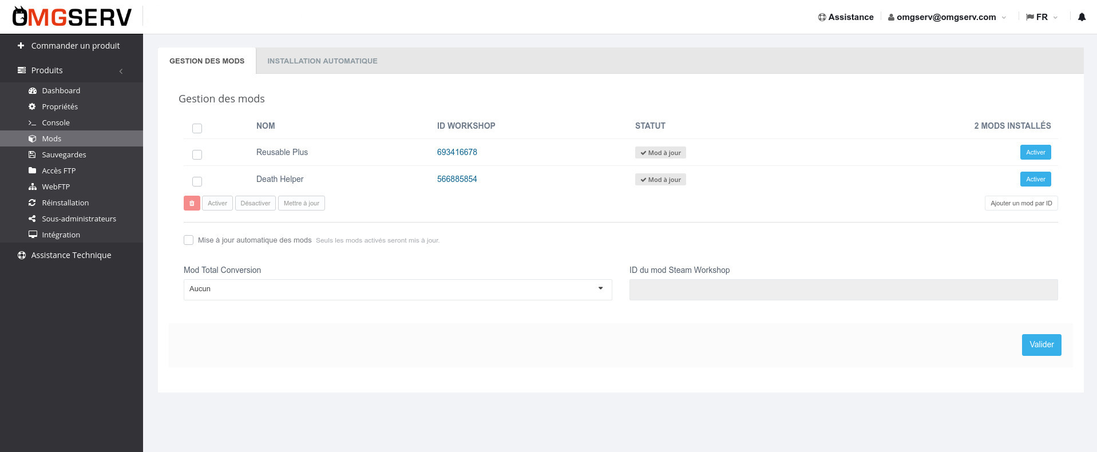
Task: Click Mod à jour badge for Death Helper
Action: [660, 180]
